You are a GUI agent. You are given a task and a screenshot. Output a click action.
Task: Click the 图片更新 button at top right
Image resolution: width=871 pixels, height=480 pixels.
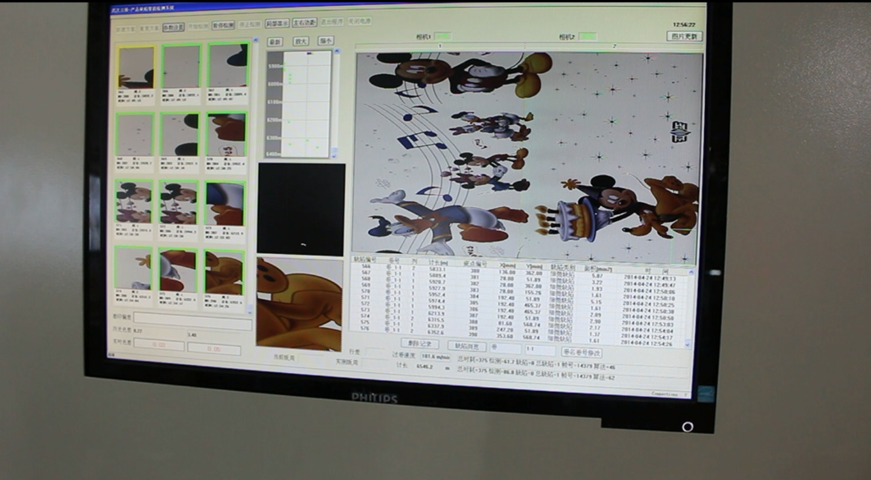point(685,36)
